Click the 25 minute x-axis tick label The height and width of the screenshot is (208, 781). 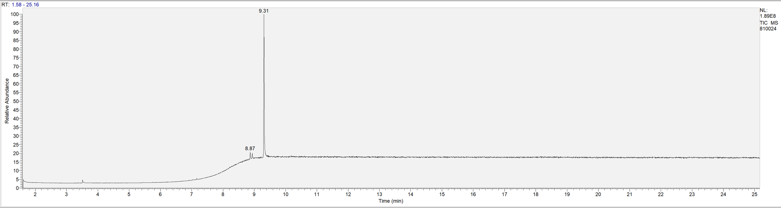(754, 194)
